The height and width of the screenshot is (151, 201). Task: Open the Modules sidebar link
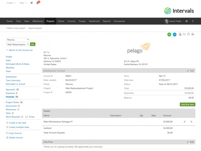click(10, 68)
